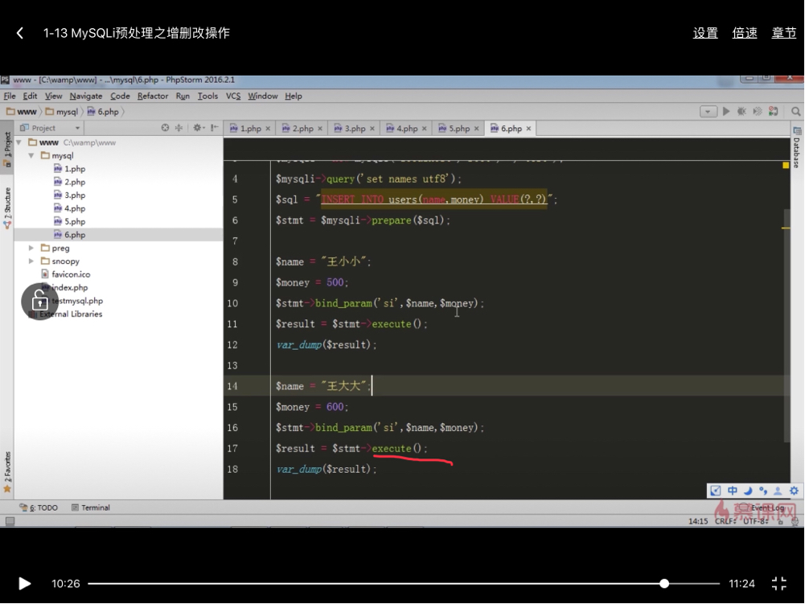Open the View menu

pos(53,96)
